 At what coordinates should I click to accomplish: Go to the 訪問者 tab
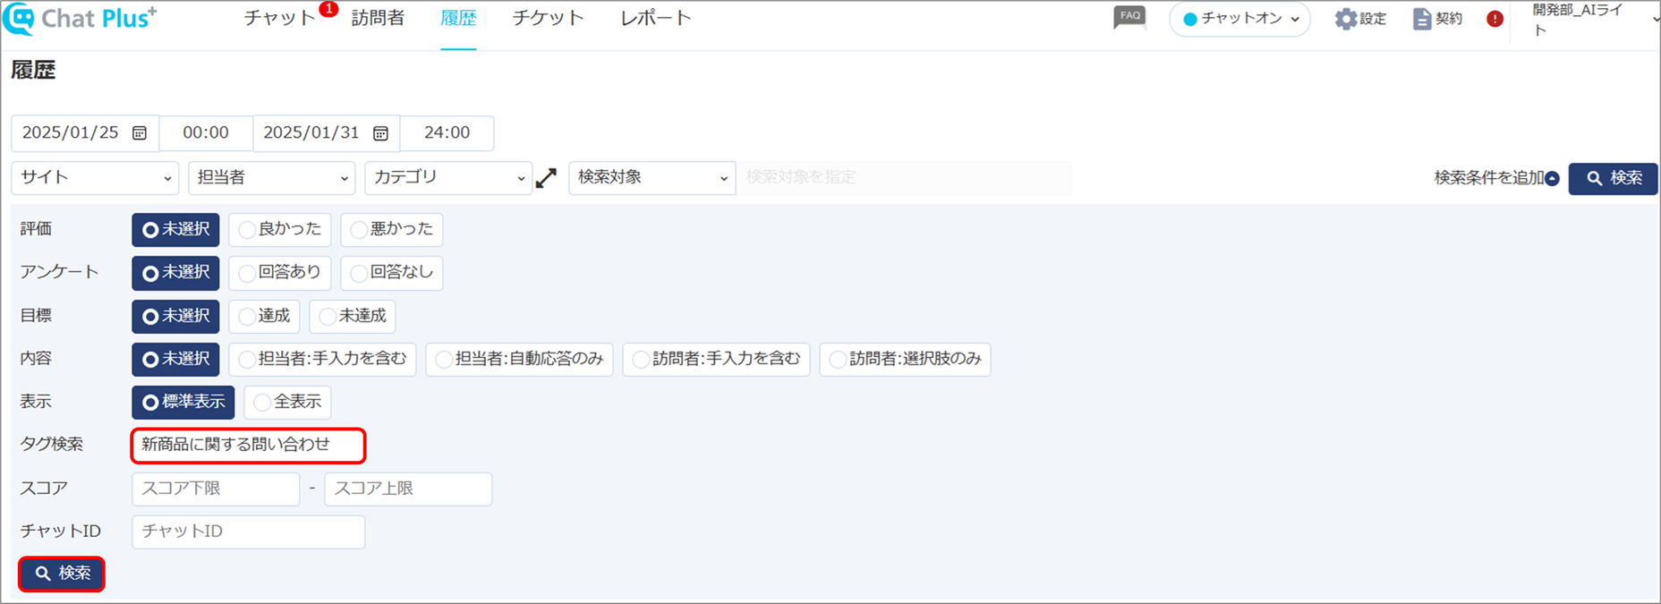[378, 19]
